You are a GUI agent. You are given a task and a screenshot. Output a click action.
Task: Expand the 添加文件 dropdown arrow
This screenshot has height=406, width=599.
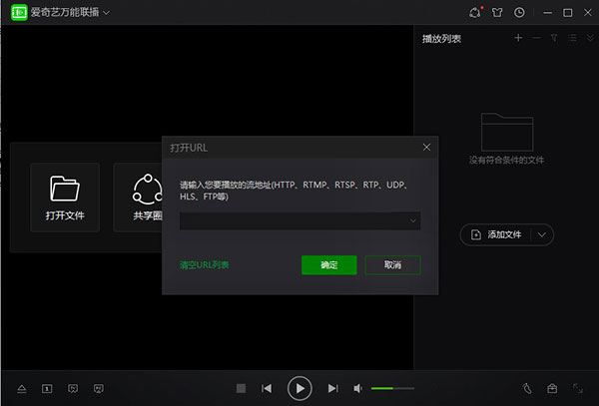542,234
